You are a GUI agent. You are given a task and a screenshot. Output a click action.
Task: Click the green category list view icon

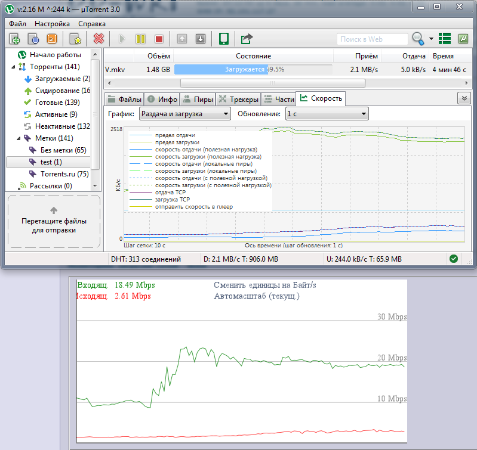point(444,39)
